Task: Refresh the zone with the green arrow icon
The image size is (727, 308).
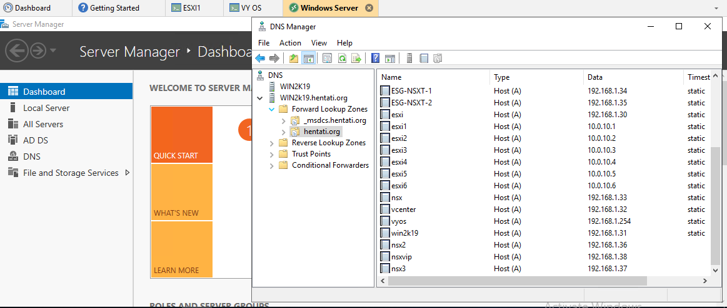Action: [x=342, y=58]
